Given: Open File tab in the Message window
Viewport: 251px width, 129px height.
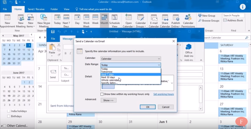Looking at the screenshot, I should 53,39.
